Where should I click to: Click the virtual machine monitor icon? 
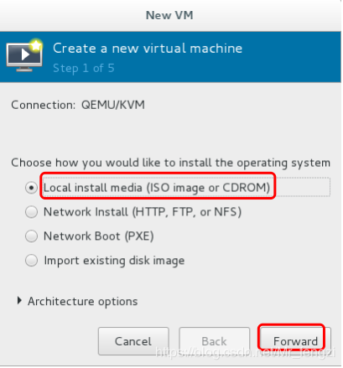(x=24, y=57)
